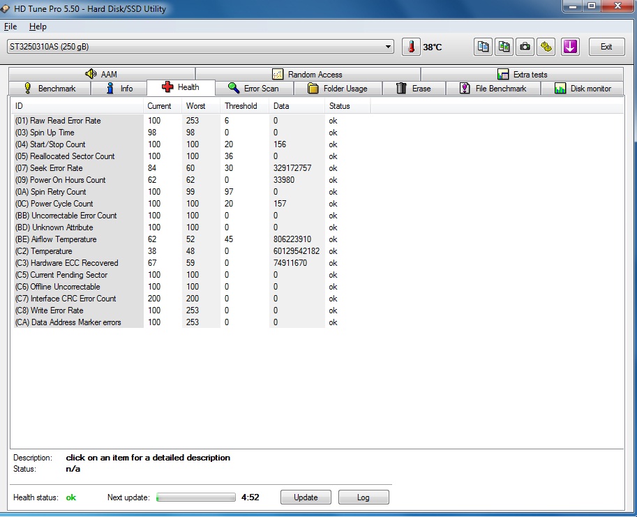Click the n/a status value
Screen dimensions: 637x517
pyautogui.click(x=73, y=469)
